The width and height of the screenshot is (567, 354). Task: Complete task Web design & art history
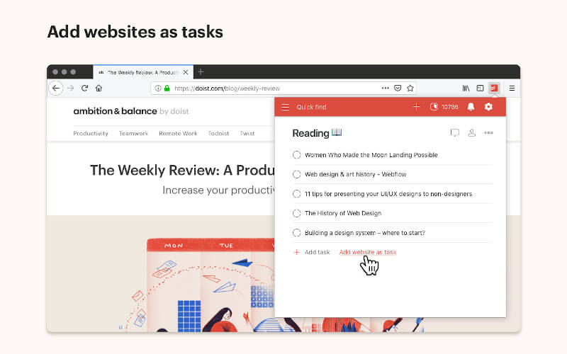pos(296,174)
